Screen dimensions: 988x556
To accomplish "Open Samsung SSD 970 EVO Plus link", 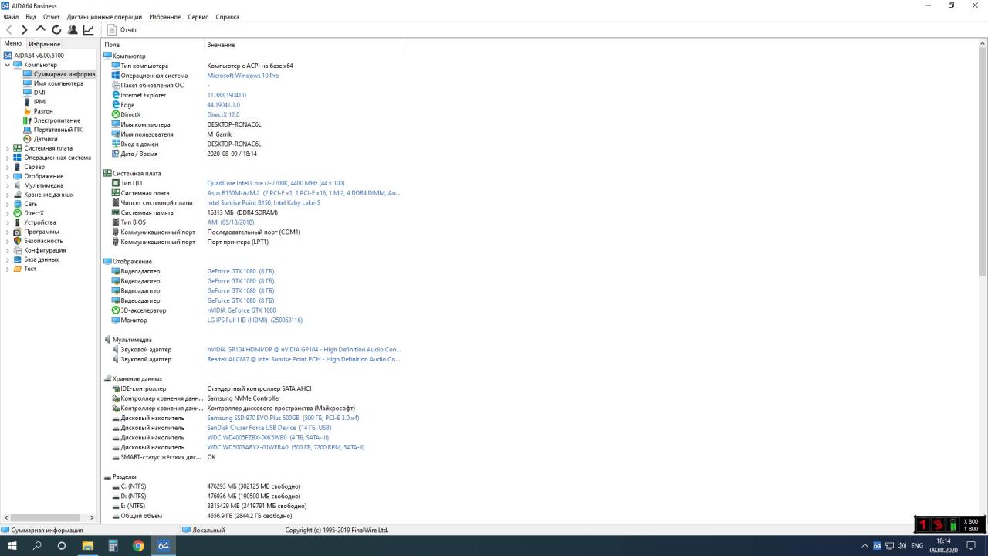I will (x=283, y=418).
